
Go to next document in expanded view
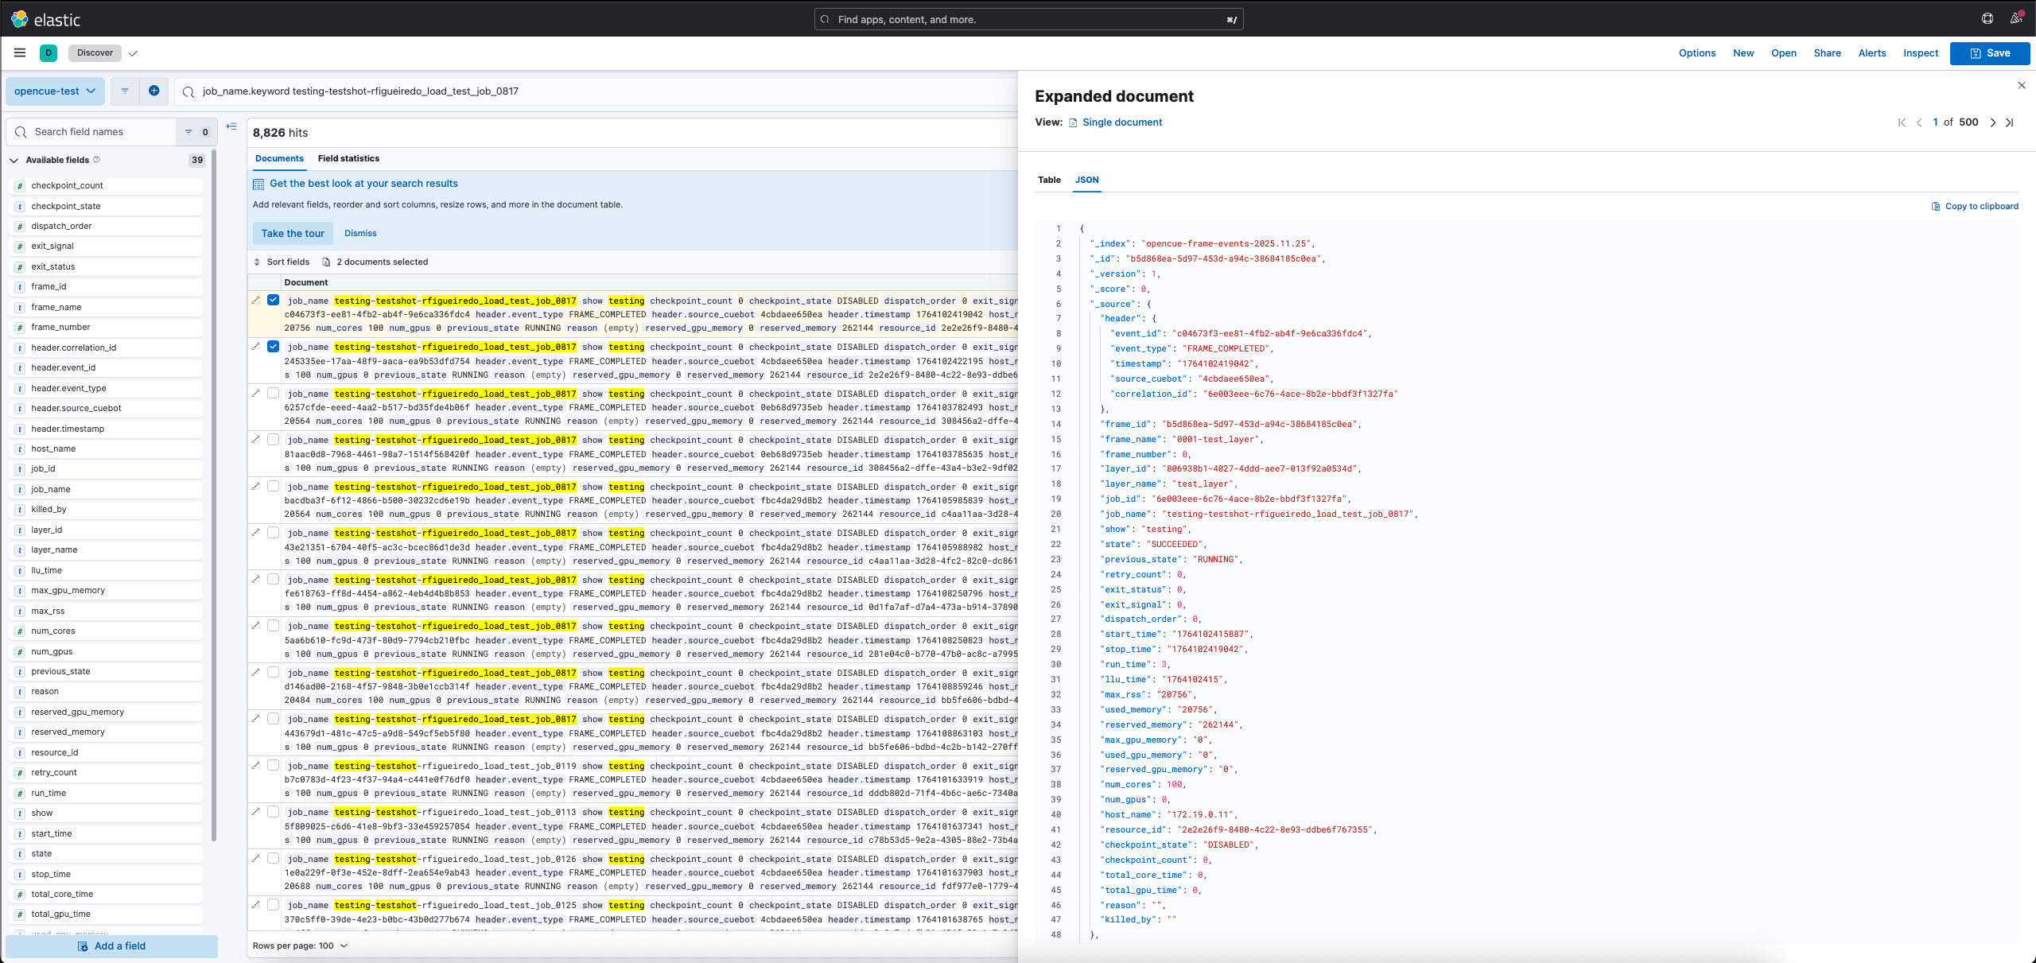tap(1993, 122)
